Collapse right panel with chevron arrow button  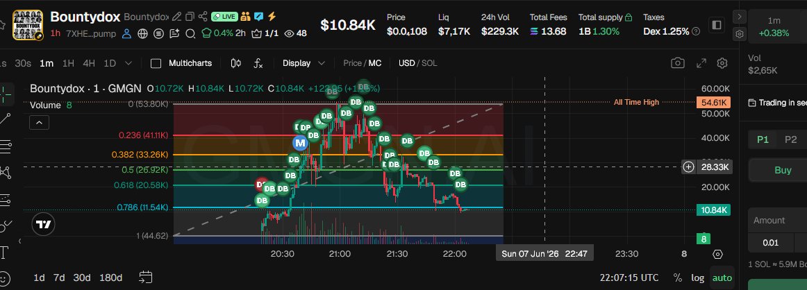740,17
